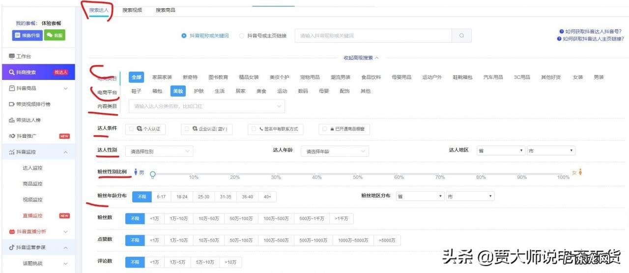Select the 美妆 platform category
Screen dimensions: 629x273
point(178,91)
